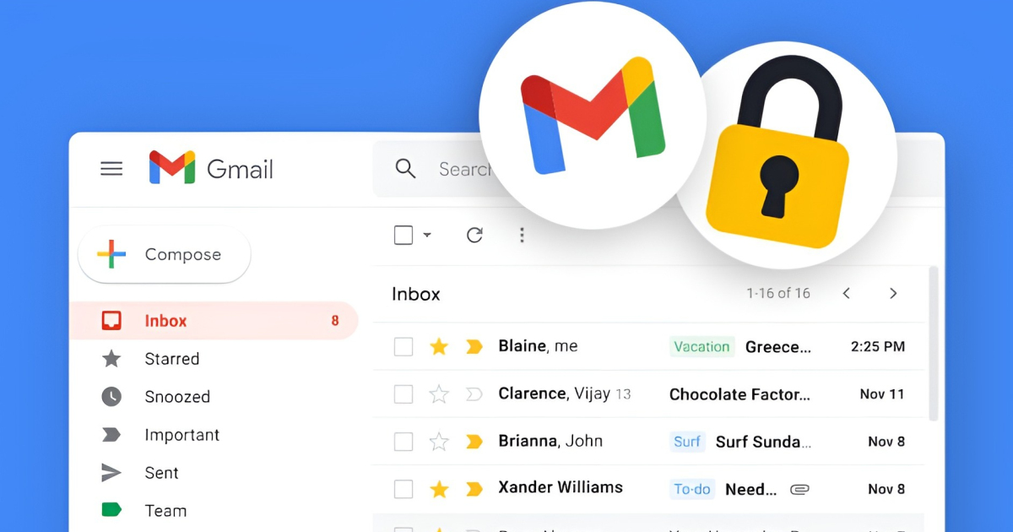Click the refresh inbox icon
This screenshot has width=1013, height=532.
(x=474, y=235)
